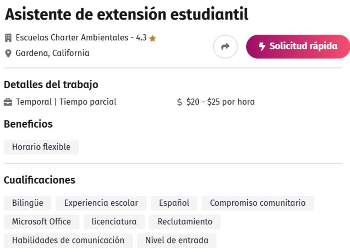
Task: Click the gold rating star icon
Action: pyautogui.click(x=153, y=38)
